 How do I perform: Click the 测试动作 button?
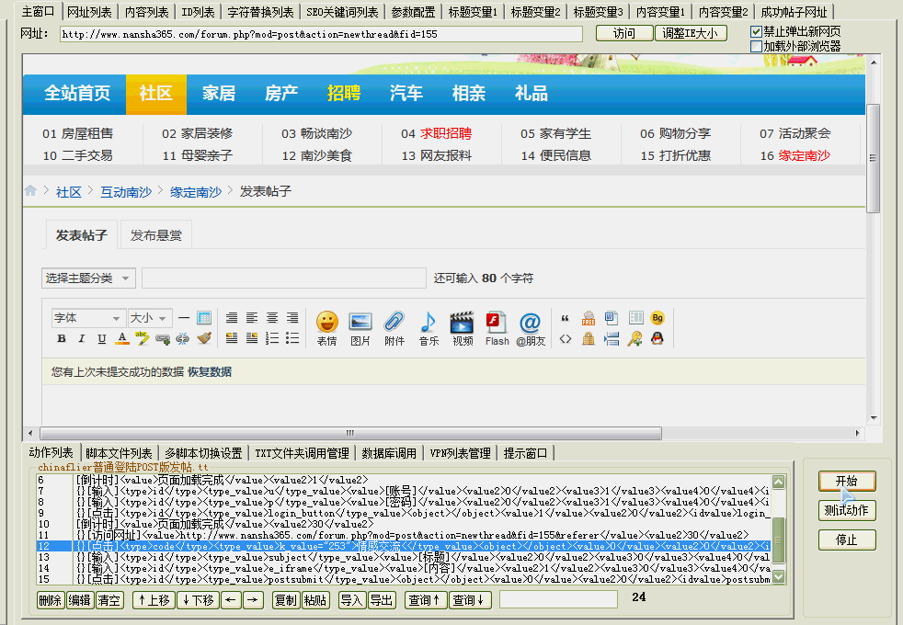[x=847, y=510]
